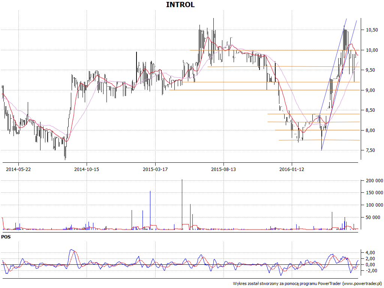384x288 pixels.
Task: Click the 4,00 oscillator axis label
Action: point(370,252)
